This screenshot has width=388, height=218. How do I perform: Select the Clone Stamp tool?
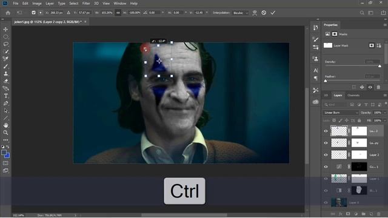(5, 74)
